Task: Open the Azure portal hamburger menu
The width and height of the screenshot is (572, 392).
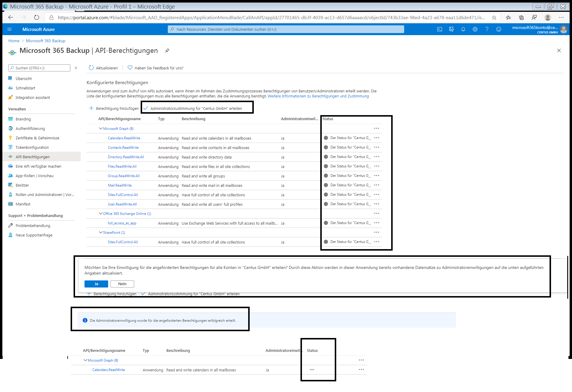Action: coord(9,29)
